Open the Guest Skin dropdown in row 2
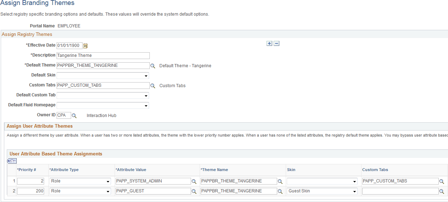The image size is (448, 202). point(322,191)
